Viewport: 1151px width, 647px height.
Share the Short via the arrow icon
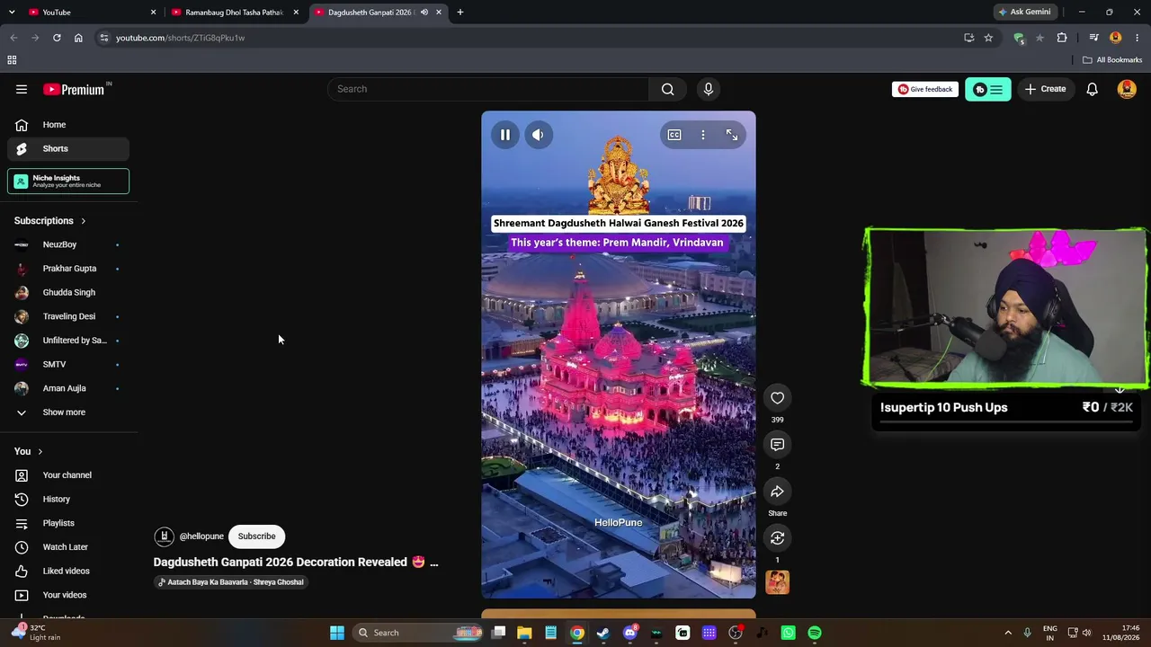point(778,492)
